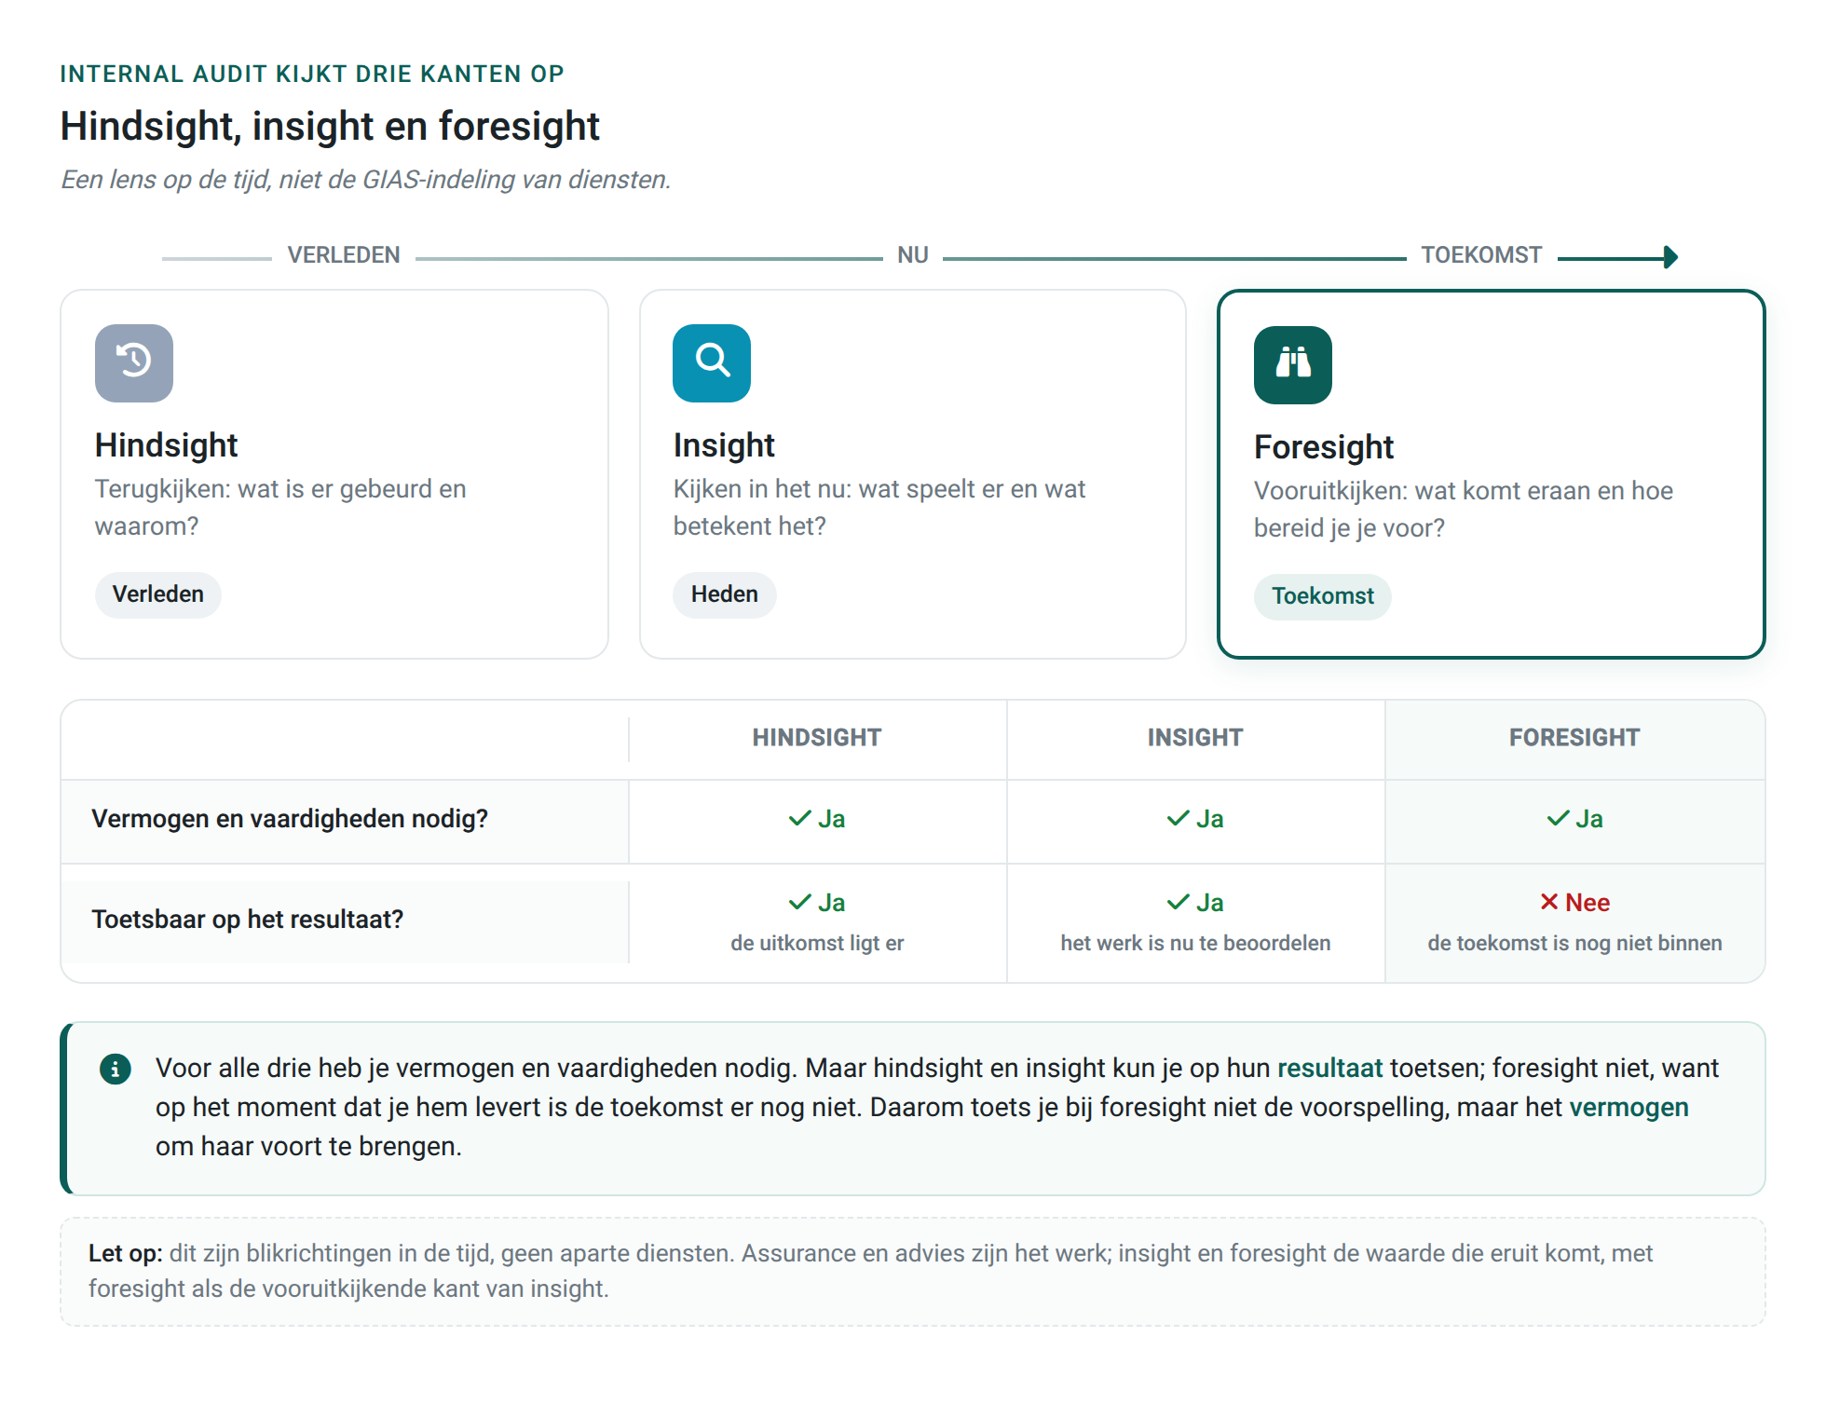
Task: Click the Insight magnifying glass icon
Action: [x=712, y=362]
